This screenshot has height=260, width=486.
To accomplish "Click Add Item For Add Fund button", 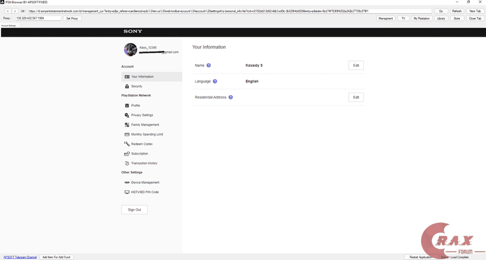I will coord(56,257).
